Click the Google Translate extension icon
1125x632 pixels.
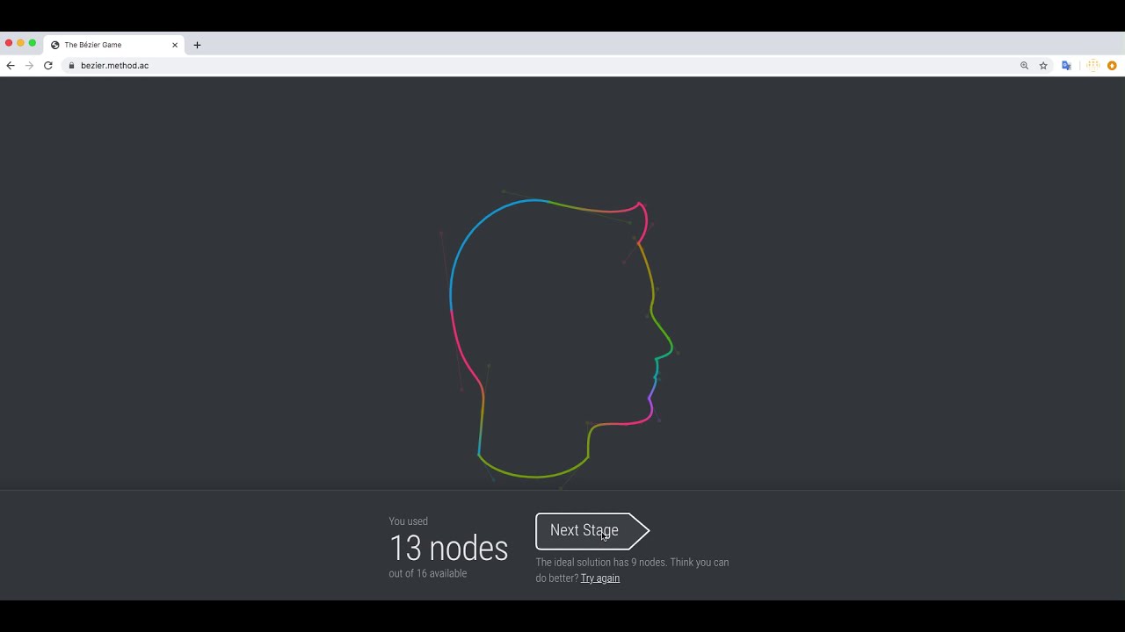[x=1066, y=66]
